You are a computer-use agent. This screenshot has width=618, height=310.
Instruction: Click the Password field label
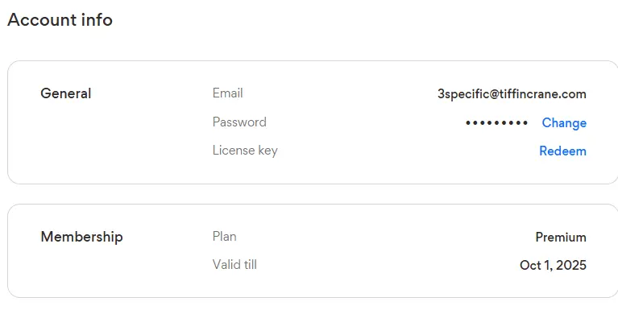click(x=239, y=122)
